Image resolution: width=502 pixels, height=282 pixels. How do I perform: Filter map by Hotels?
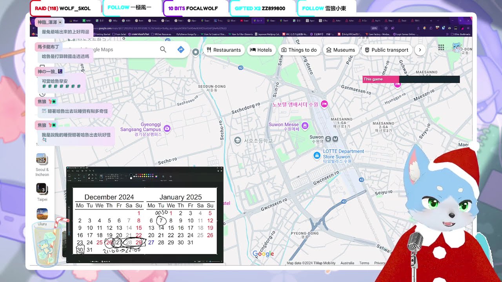[261, 50]
